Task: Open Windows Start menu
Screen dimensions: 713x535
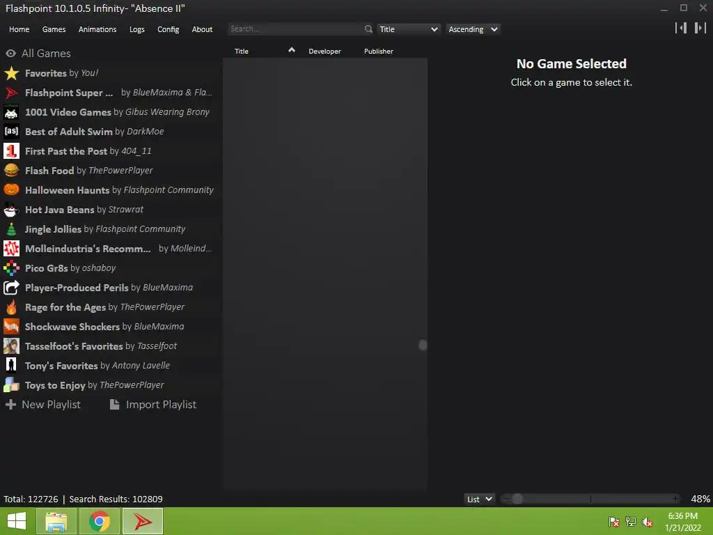Action: (17, 521)
